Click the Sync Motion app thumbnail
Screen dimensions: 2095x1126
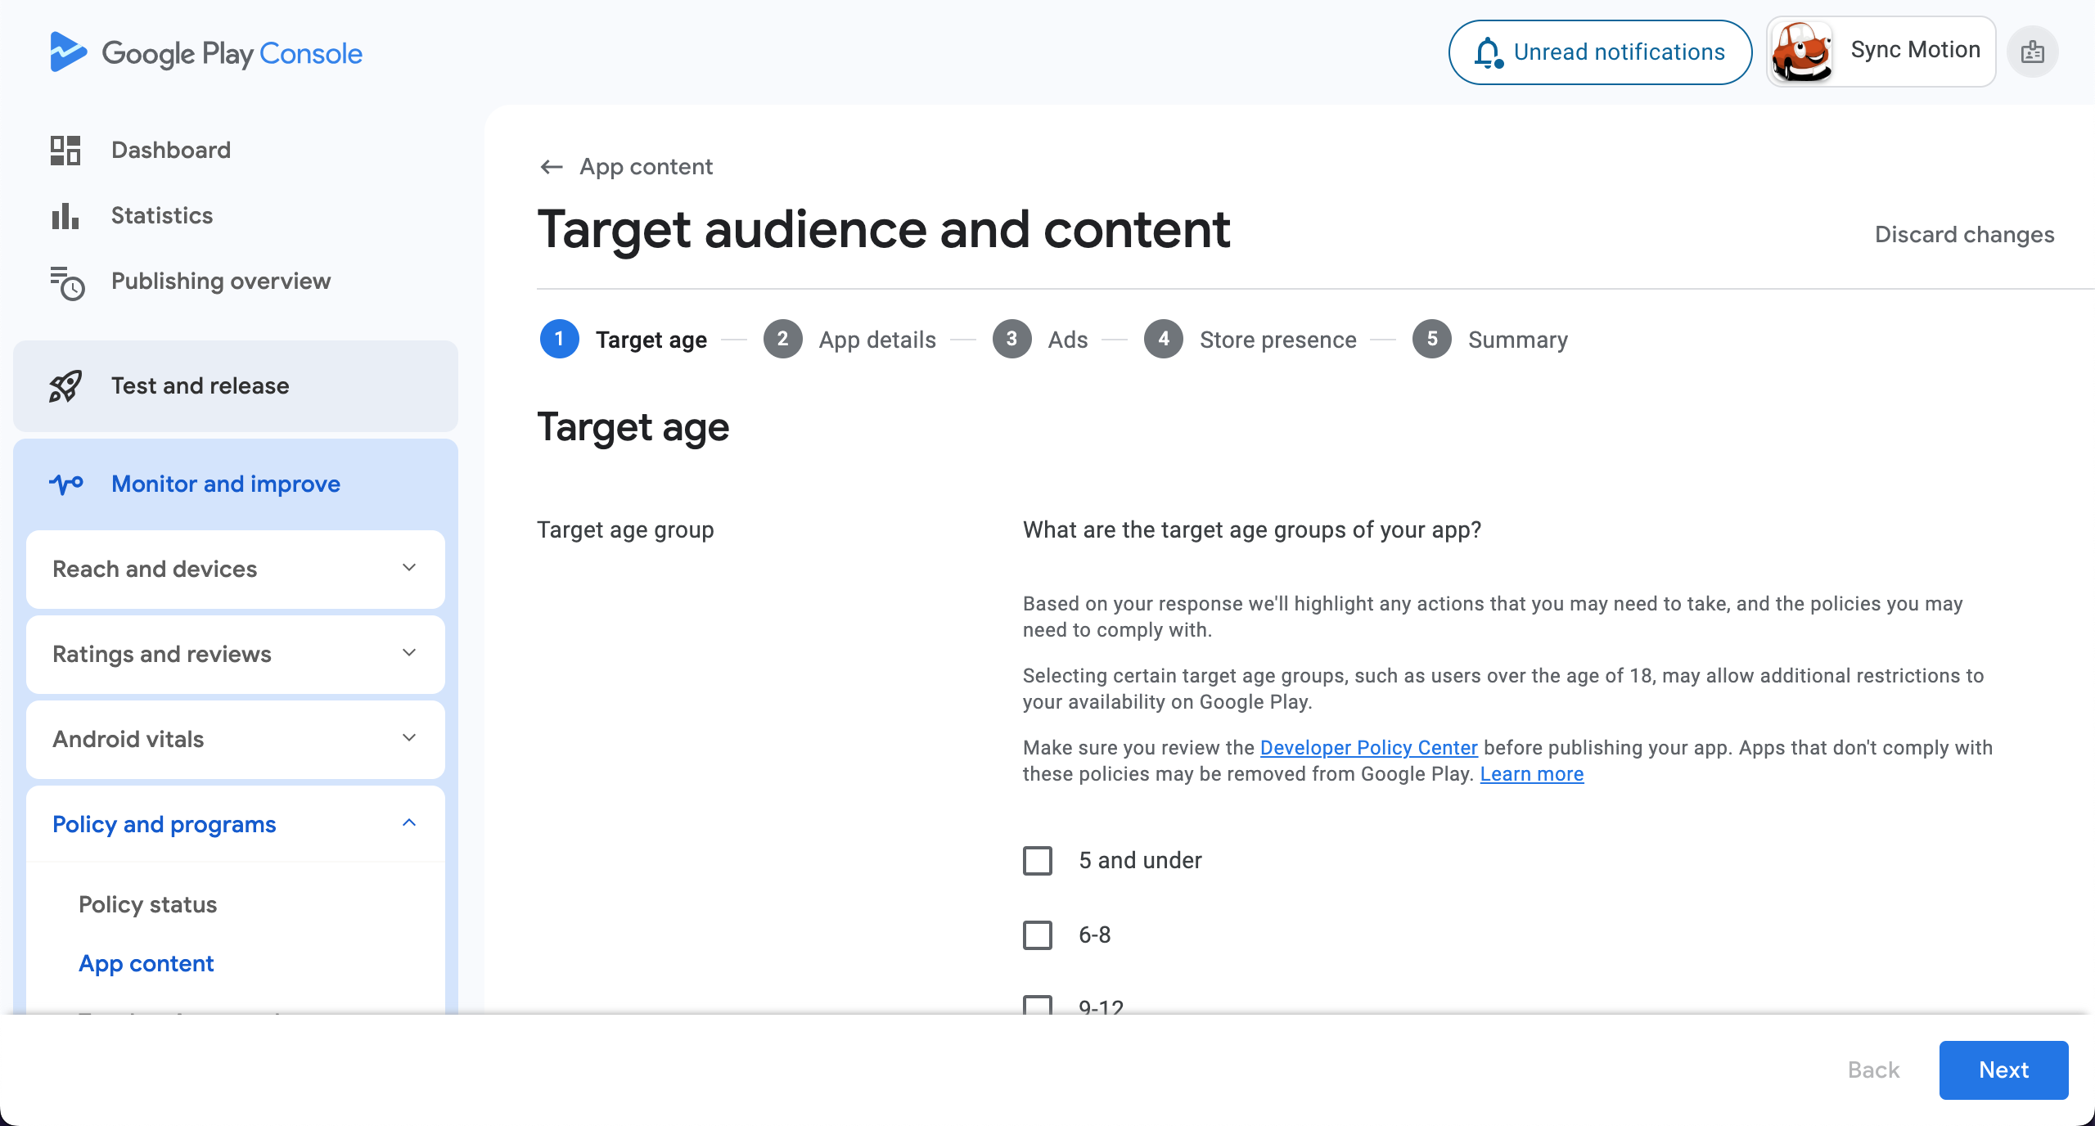click(1801, 52)
